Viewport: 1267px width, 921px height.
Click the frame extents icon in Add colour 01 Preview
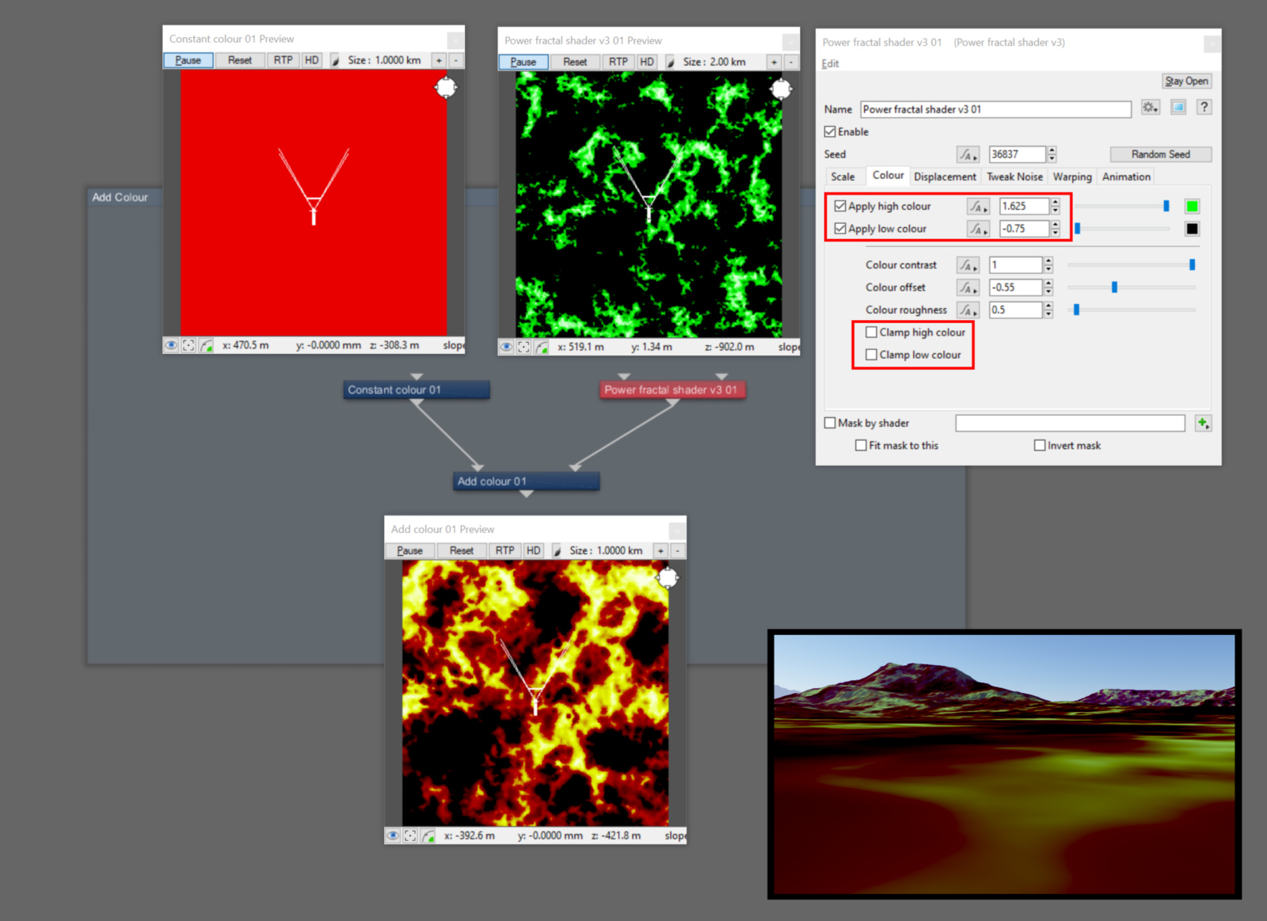tap(410, 835)
